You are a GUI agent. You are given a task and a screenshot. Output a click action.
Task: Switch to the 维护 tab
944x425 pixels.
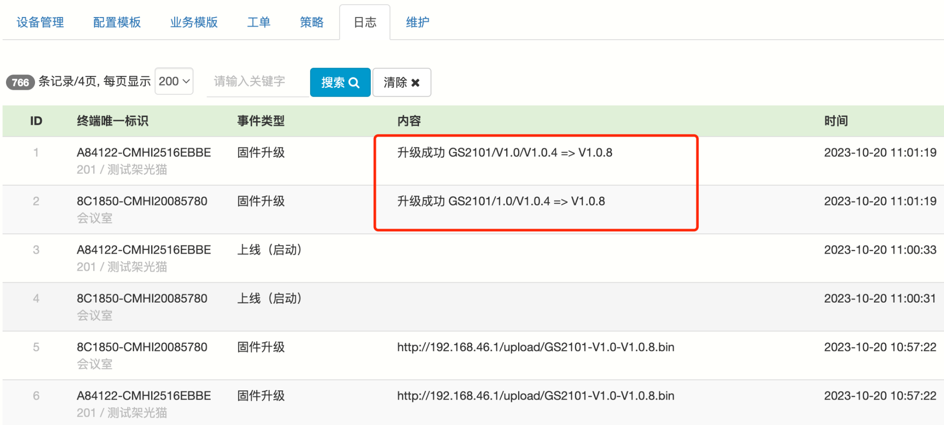point(418,22)
